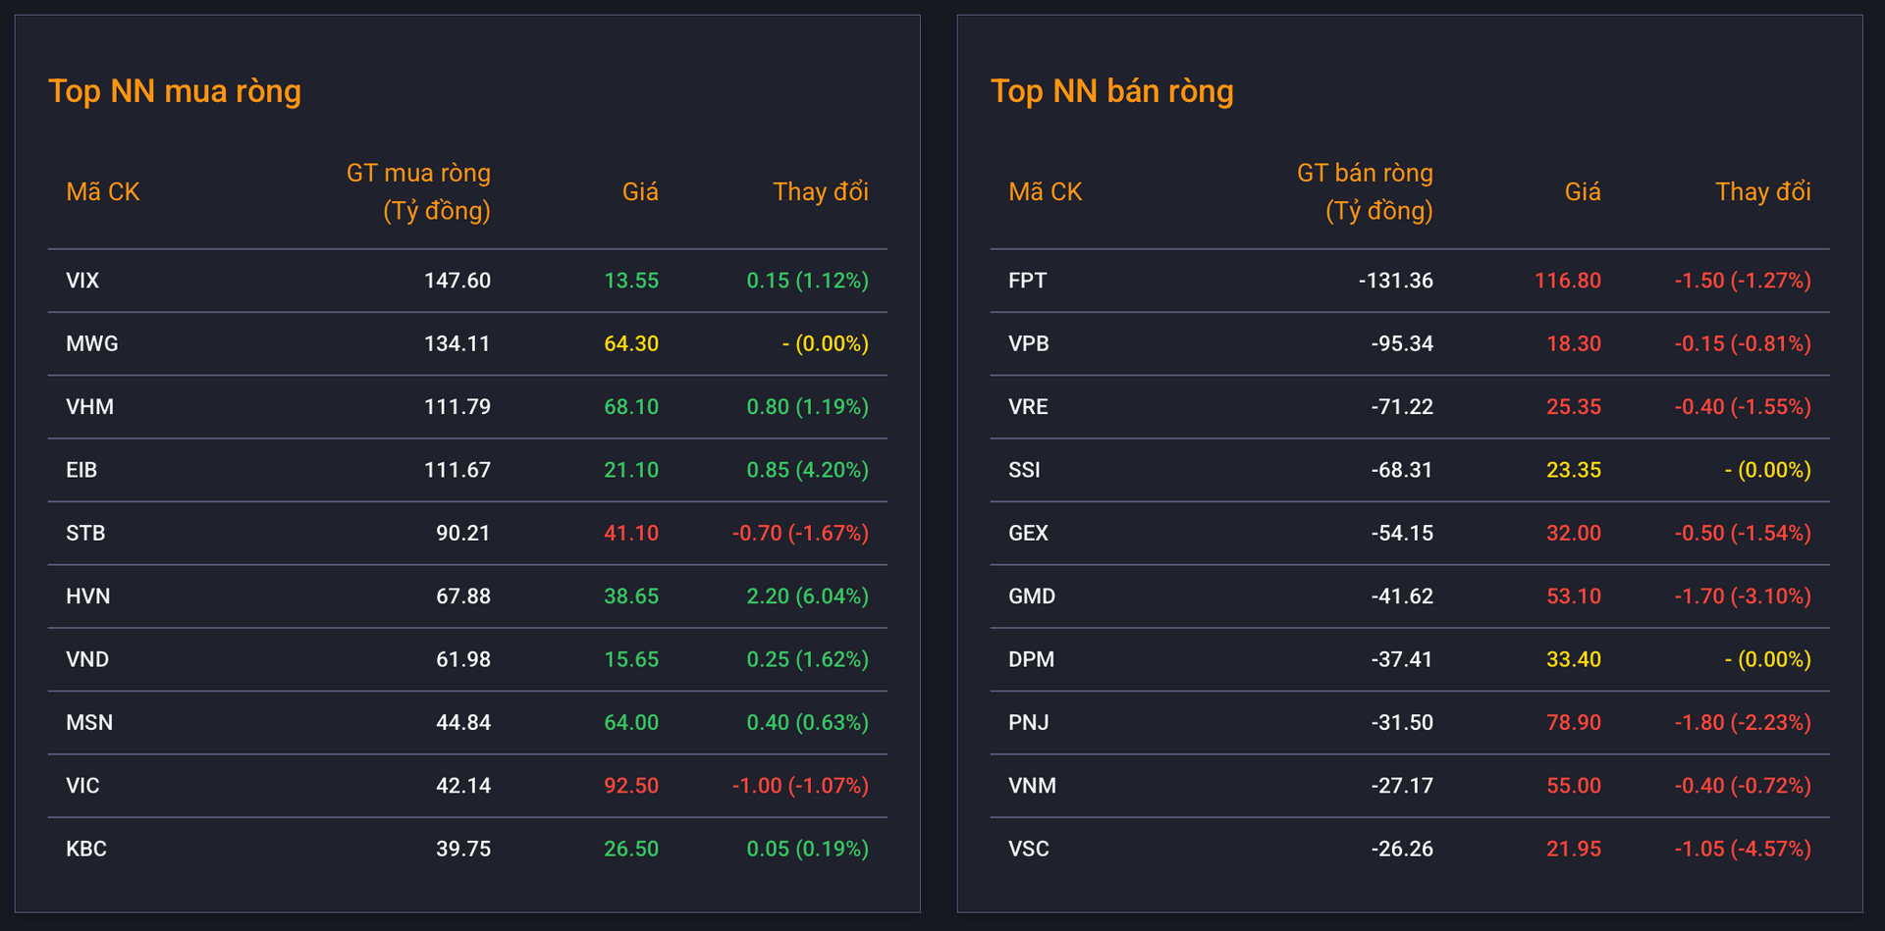Click change value -1.70 (-3.10%)

(x=1743, y=595)
